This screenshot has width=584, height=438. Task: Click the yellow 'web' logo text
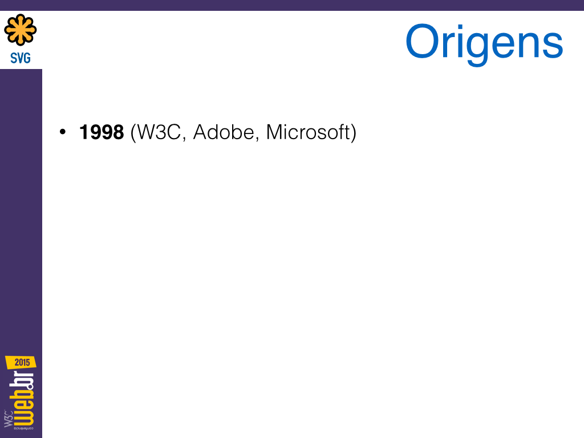pos(22,408)
